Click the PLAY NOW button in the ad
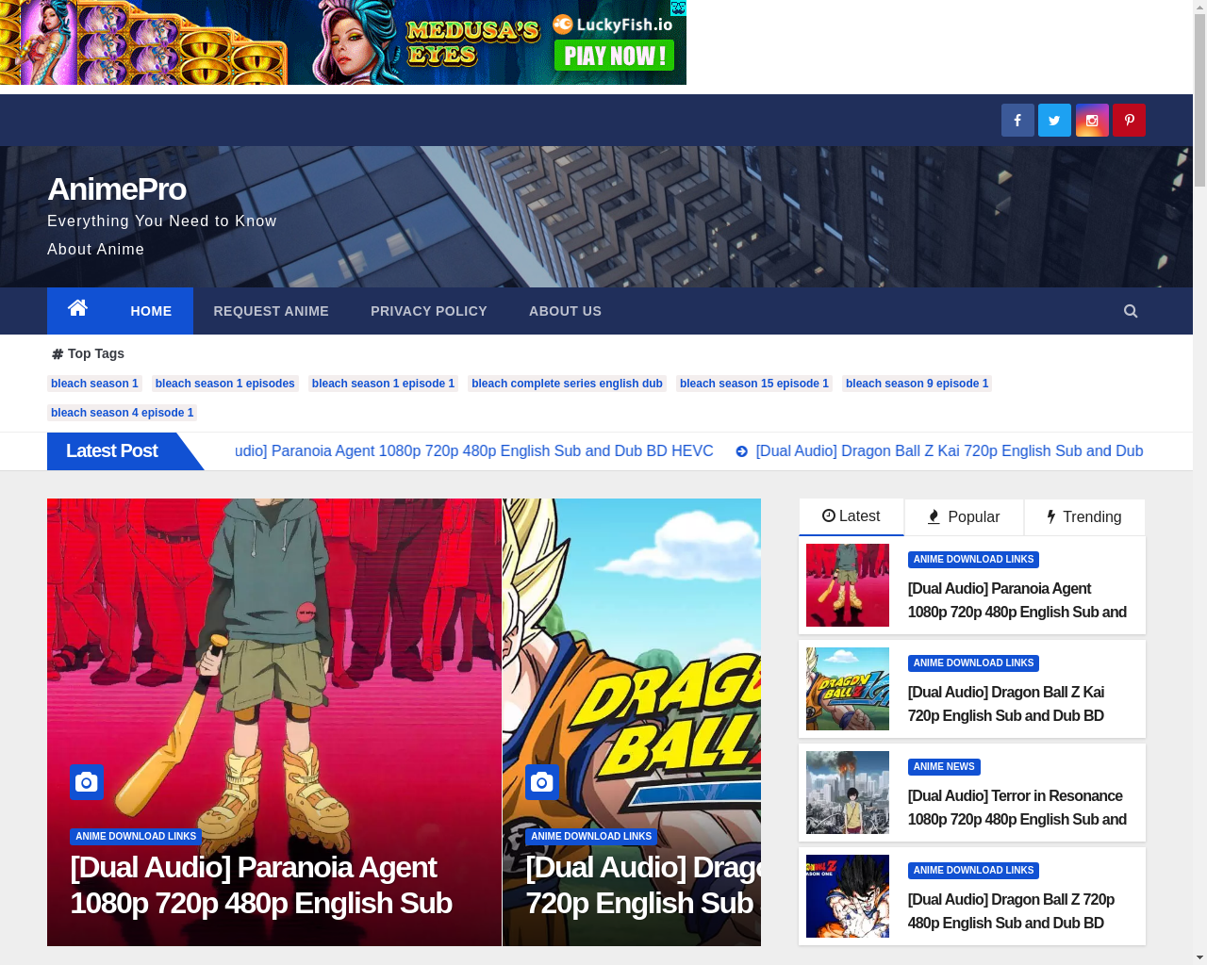The width and height of the screenshot is (1207, 965). click(615, 57)
